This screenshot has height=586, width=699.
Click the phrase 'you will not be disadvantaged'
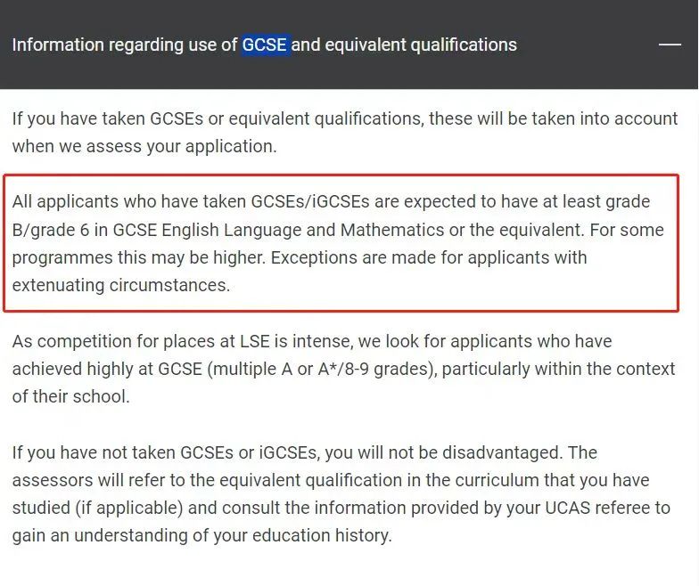coord(442,452)
